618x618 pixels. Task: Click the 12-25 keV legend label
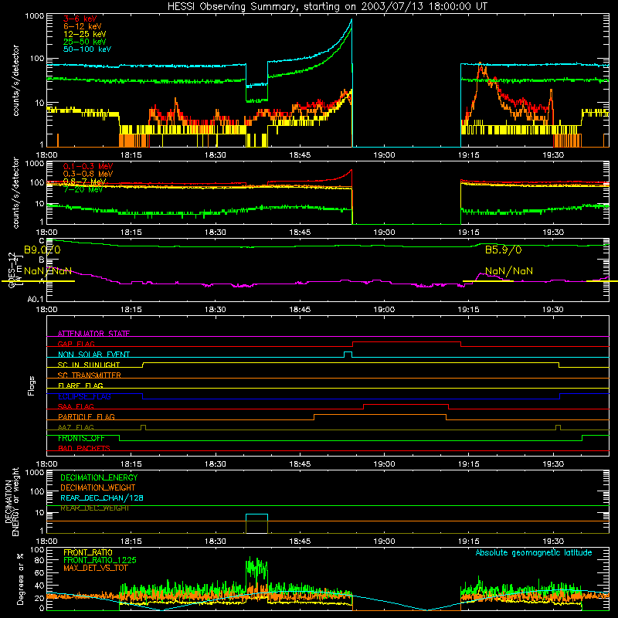[85, 34]
